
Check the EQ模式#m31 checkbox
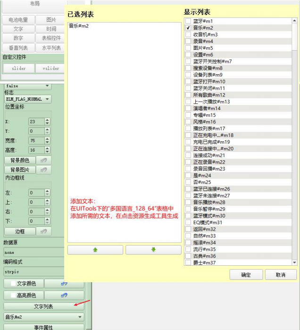(x=188, y=223)
